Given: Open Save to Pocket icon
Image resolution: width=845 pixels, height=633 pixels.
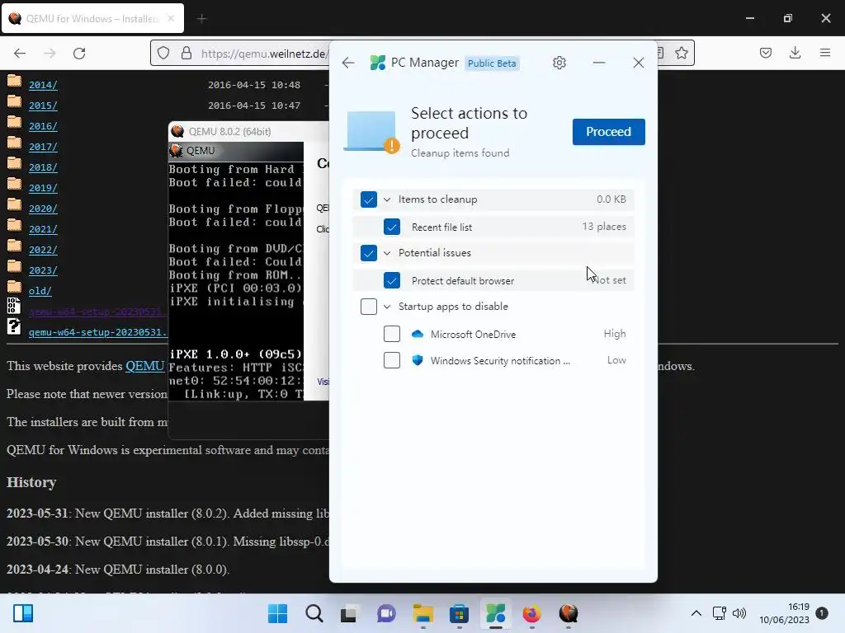Looking at the screenshot, I should click(766, 53).
